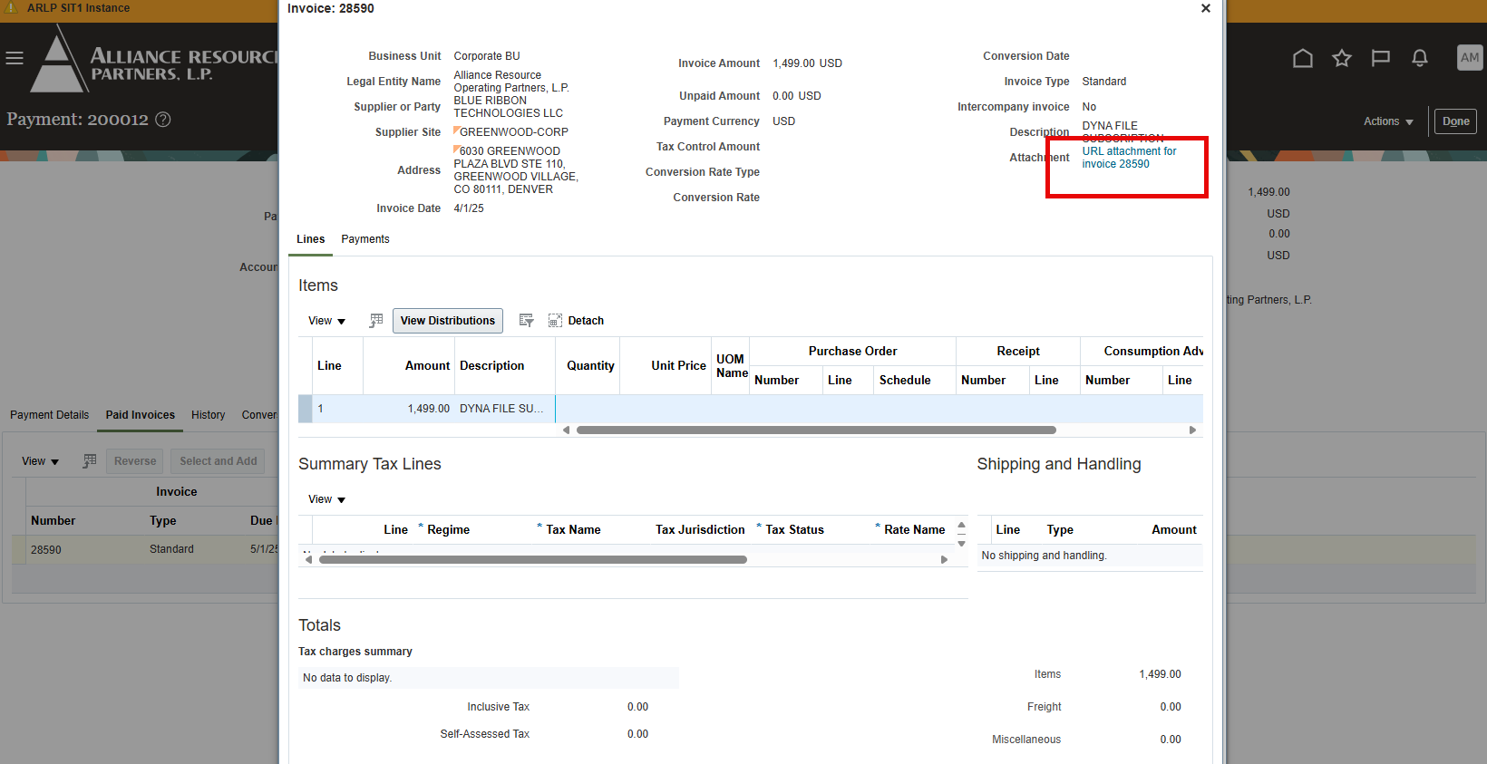The image size is (1487, 764).
Task: Click the Tax Name column header
Action: [573, 530]
